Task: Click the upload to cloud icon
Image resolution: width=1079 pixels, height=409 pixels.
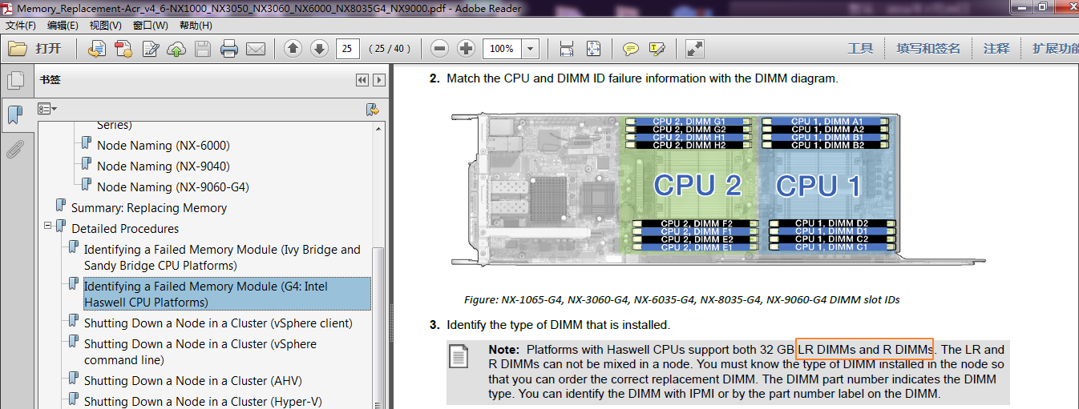Action: [176, 49]
